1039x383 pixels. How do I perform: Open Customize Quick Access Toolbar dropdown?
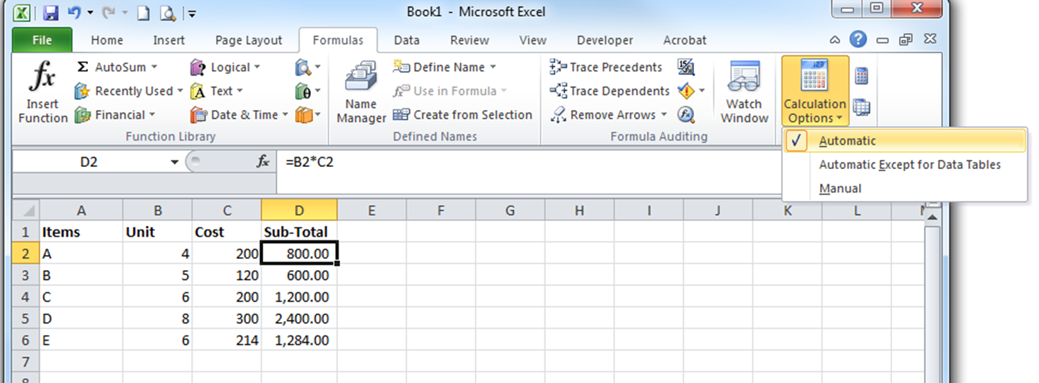coord(192,13)
